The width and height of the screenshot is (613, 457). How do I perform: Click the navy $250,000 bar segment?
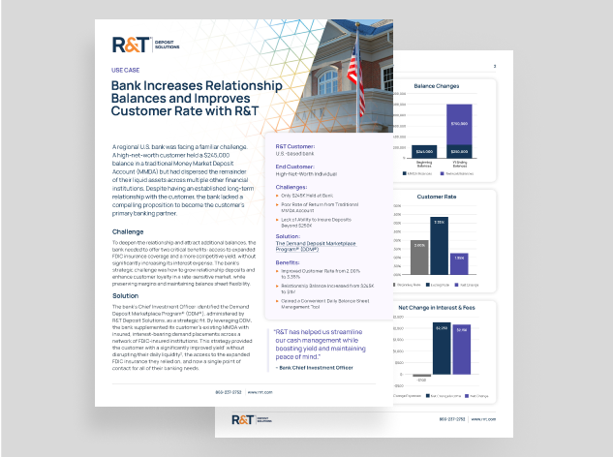click(459, 152)
